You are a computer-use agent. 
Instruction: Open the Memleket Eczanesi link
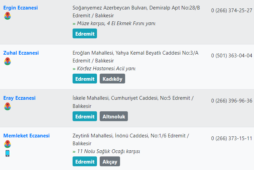(x=26, y=136)
